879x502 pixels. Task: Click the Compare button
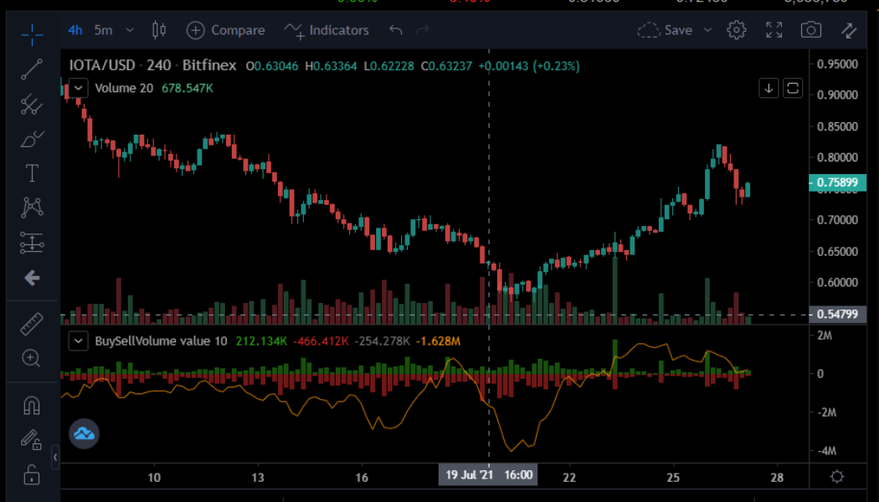pyautogui.click(x=225, y=29)
